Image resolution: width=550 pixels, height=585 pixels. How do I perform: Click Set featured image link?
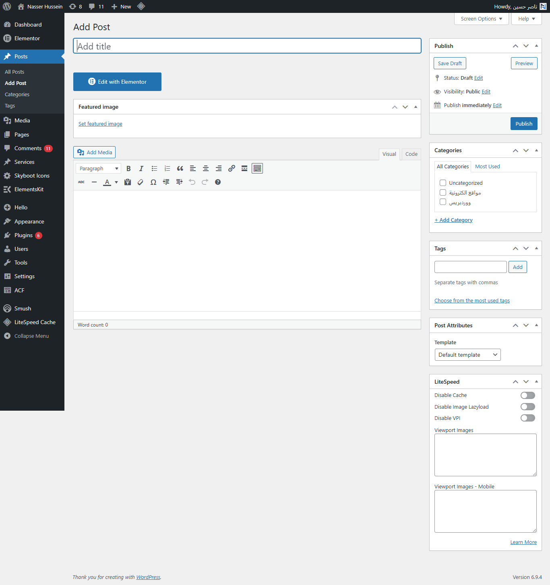[x=100, y=124]
